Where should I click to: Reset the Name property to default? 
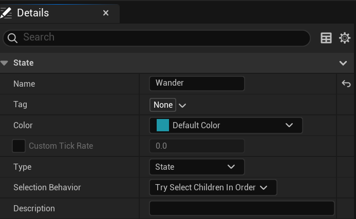[346, 84]
